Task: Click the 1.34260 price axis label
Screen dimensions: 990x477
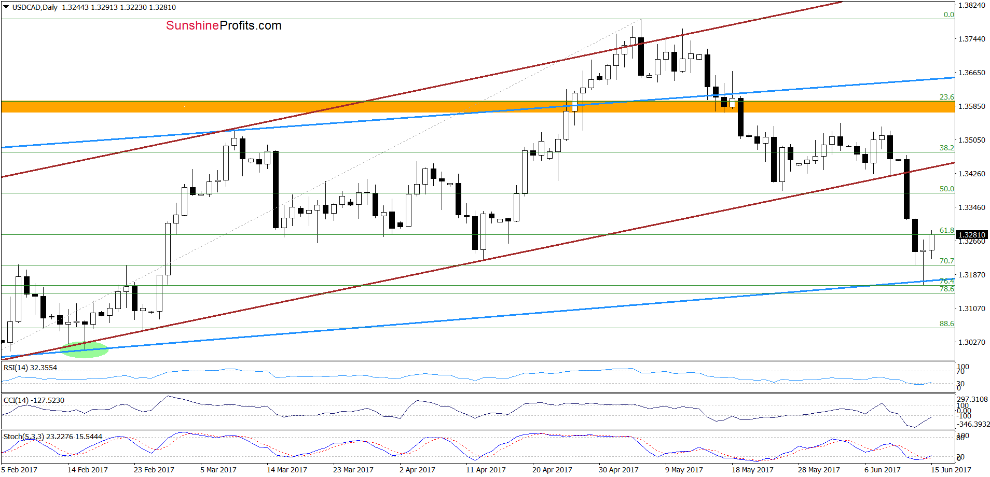Action: [x=972, y=174]
